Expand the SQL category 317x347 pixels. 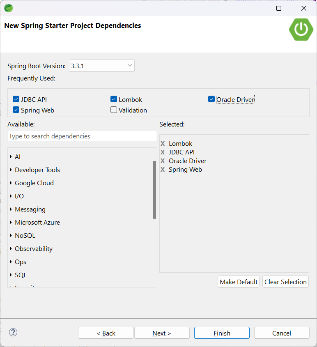[11, 275]
